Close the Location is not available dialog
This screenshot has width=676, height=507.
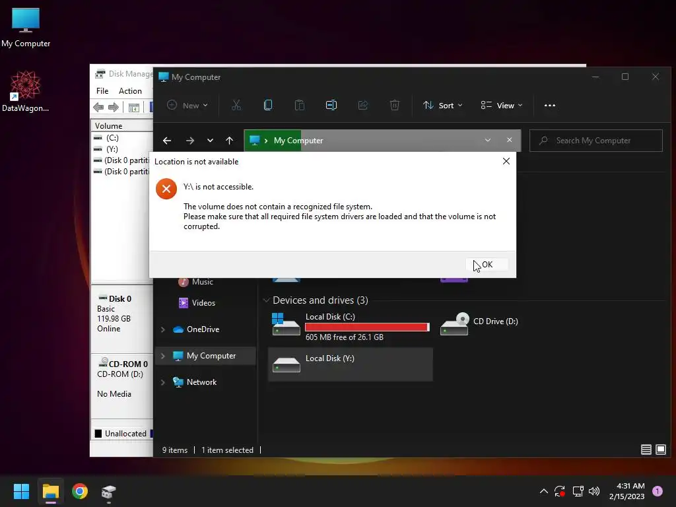pyautogui.click(x=506, y=161)
